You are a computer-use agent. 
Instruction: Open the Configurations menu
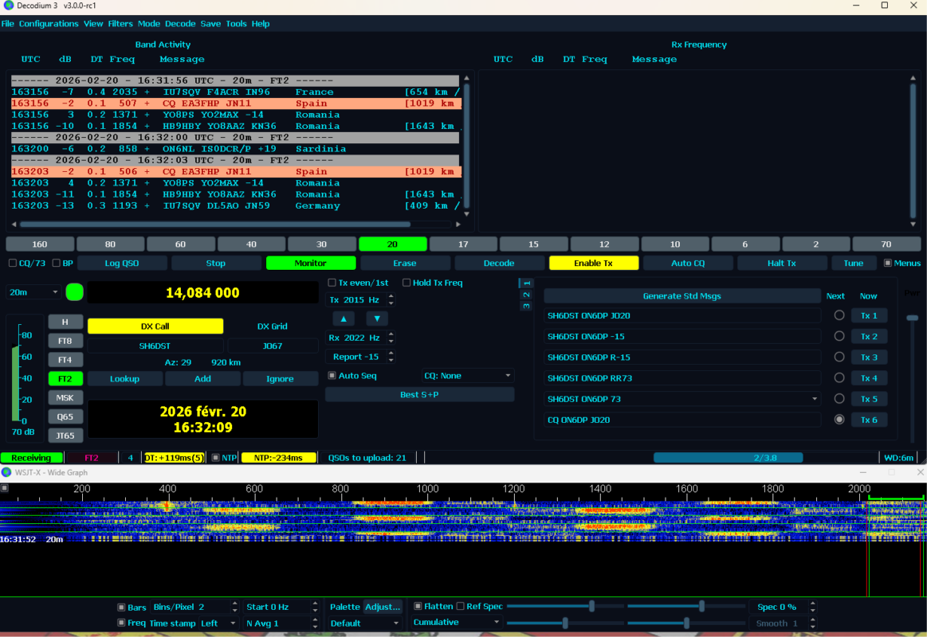(x=49, y=24)
